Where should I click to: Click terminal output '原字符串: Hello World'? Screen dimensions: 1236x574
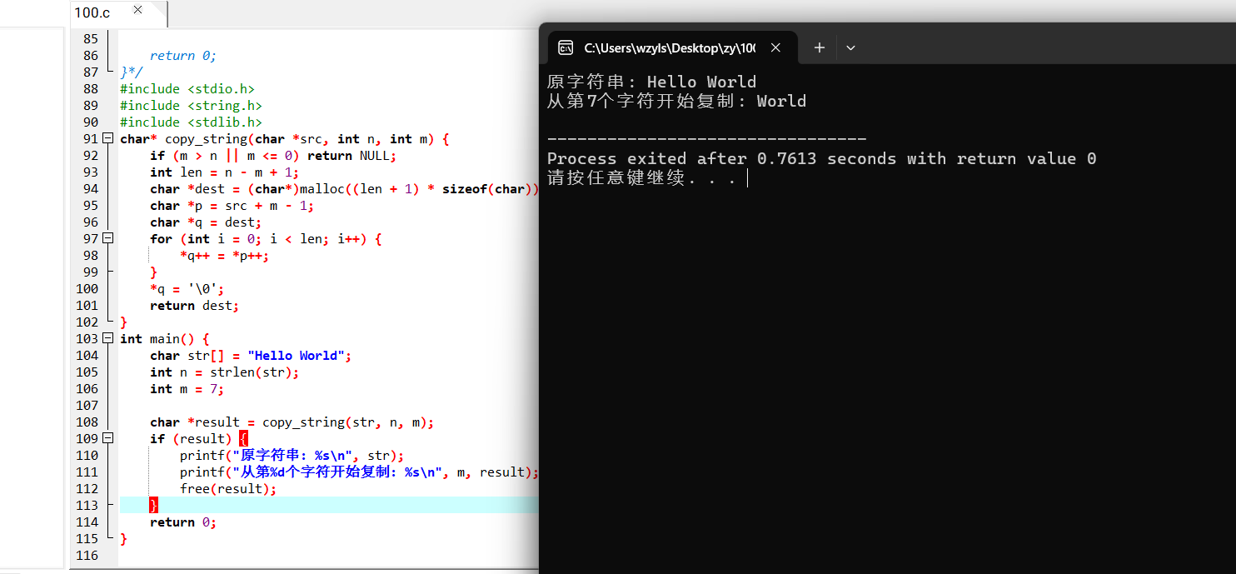pyautogui.click(x=651, y=82)
